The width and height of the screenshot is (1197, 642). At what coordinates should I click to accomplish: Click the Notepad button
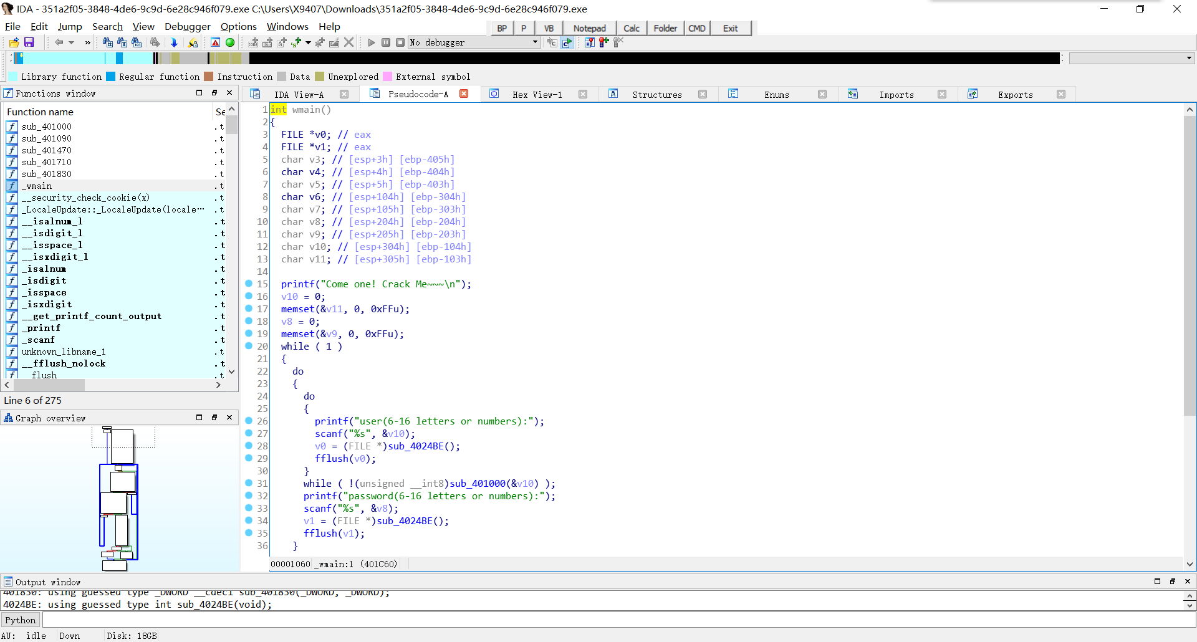pyautogui.click(x=589, y=28)
